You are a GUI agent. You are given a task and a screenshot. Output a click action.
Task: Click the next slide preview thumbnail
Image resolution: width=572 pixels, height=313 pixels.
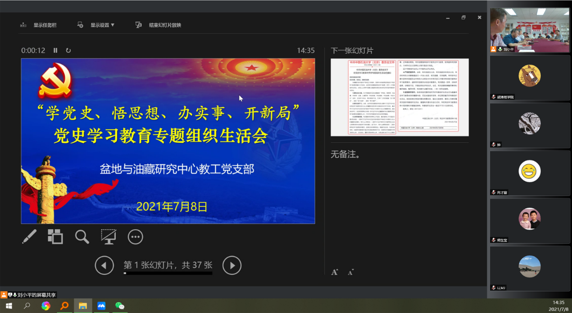coord(399,97)
